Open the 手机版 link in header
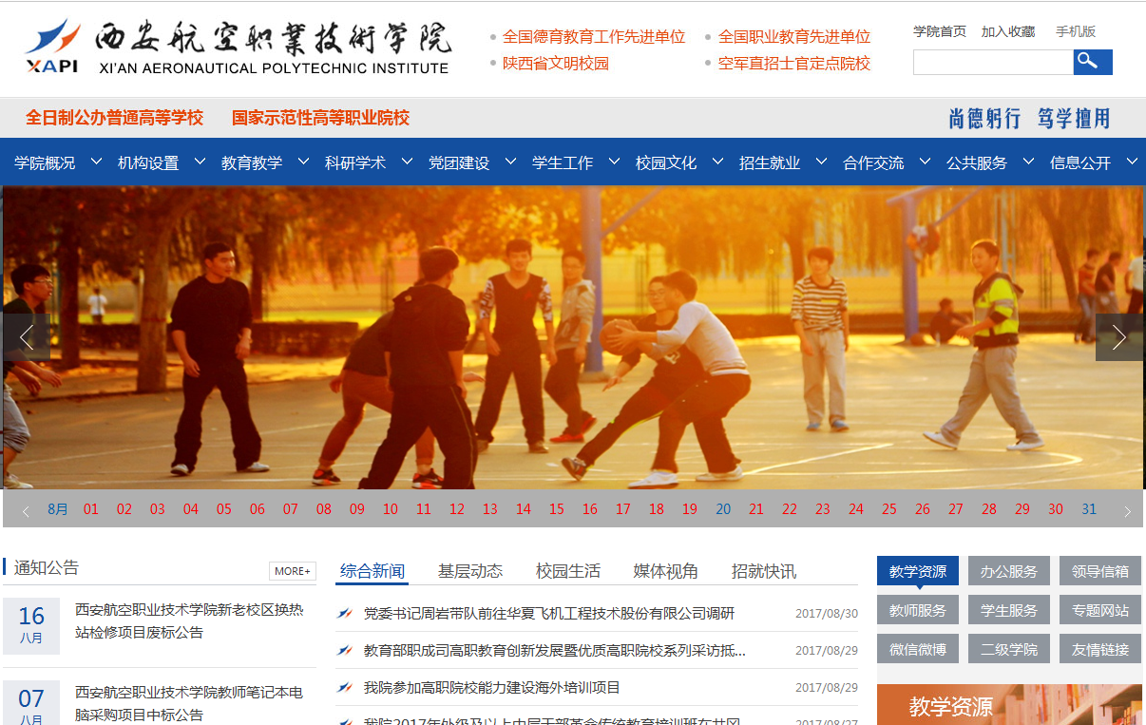1146x725 pixels. pyautogui.click(x=1076, y=31)
